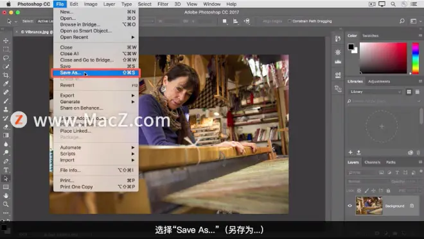Click the Background layer thumbnail
The height and width of the screenshot is (239, 424).
[x=369, y=206]
